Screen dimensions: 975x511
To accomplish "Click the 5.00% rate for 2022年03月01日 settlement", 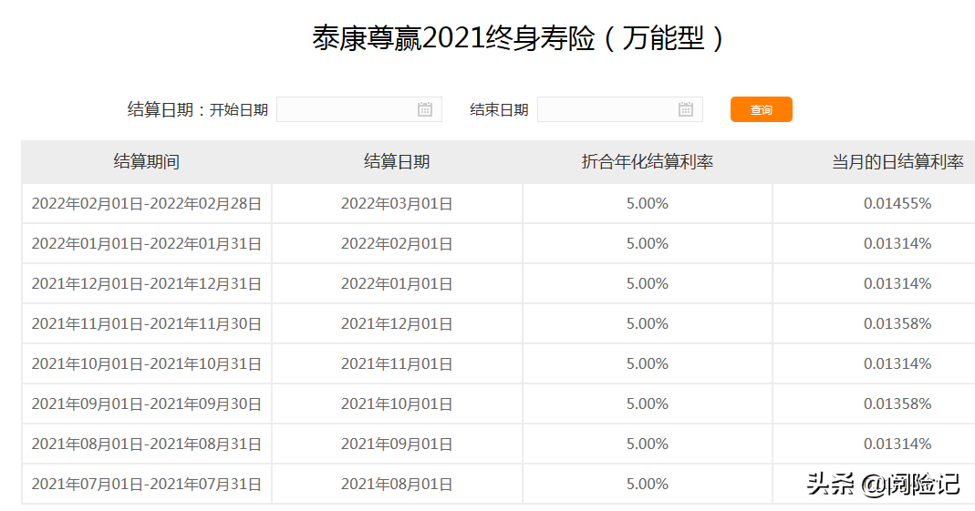I will (648, 204).
